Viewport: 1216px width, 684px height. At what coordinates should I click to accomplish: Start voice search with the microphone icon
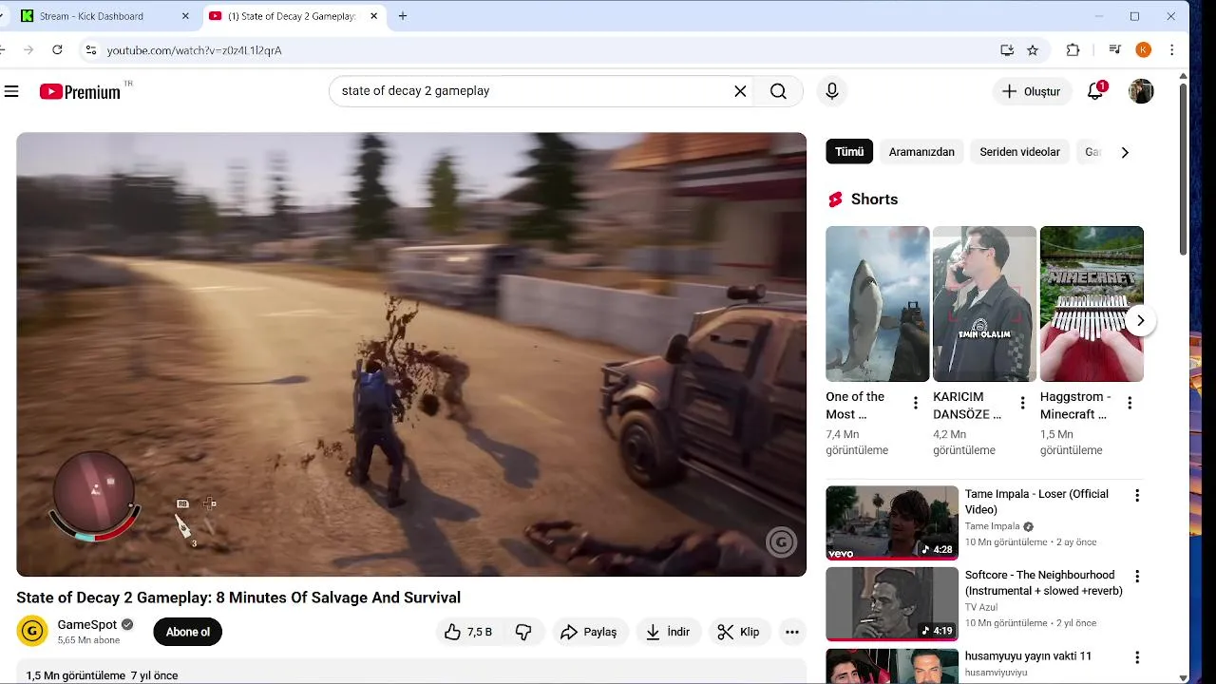[x=832, y=91]
